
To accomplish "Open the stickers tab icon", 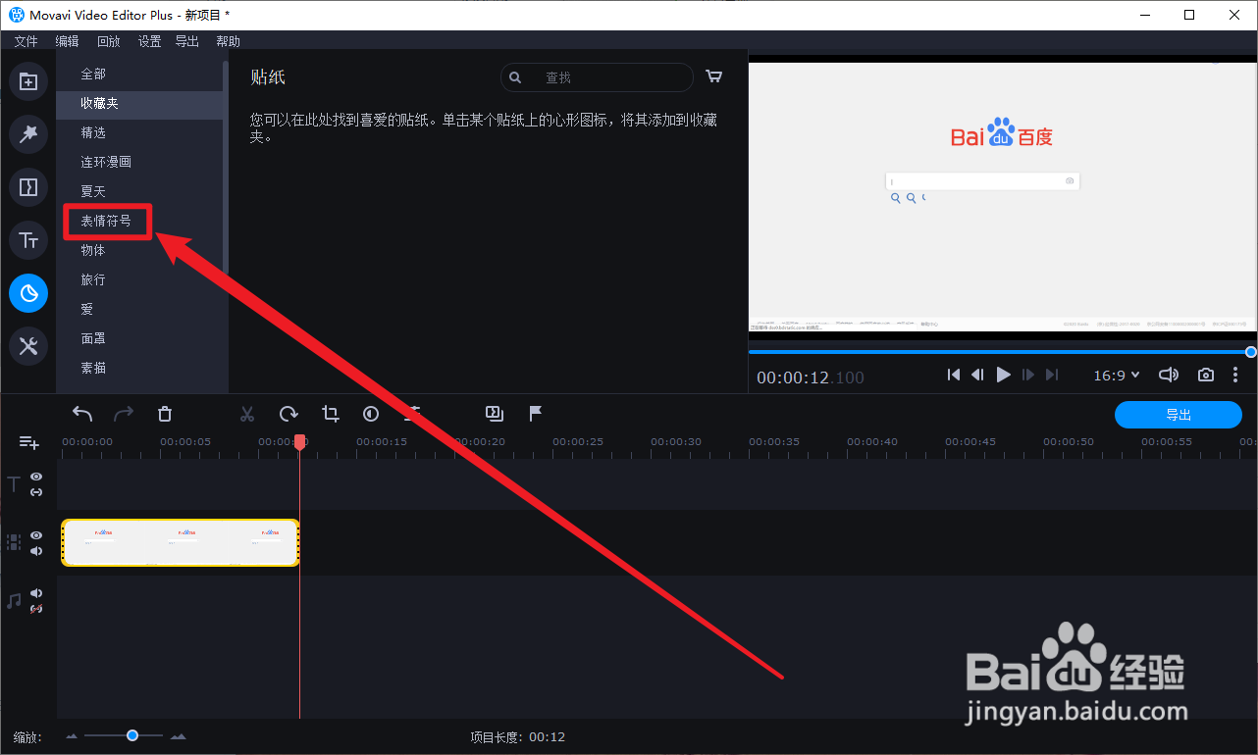I will pos(28,293).
